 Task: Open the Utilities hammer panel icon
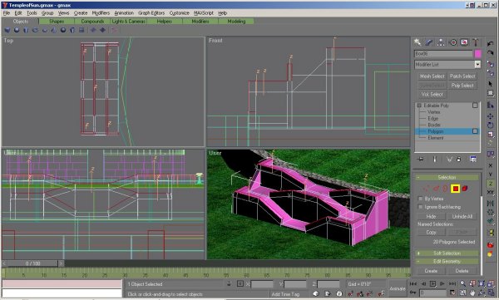476,42
